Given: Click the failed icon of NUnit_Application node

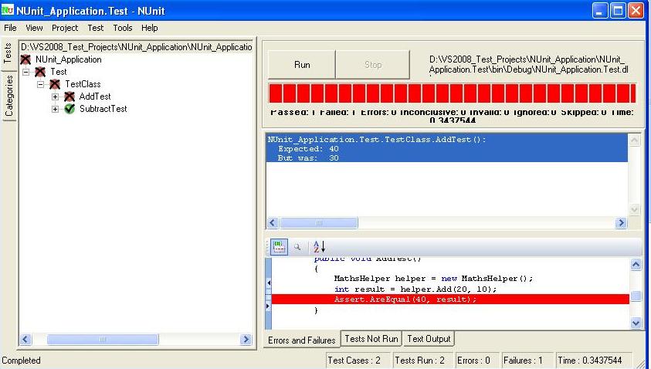Looking at the screenshot, I should point(25,59).
